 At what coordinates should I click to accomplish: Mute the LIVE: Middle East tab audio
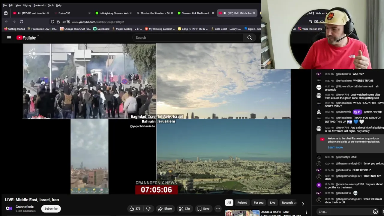[x=225, y=13]
